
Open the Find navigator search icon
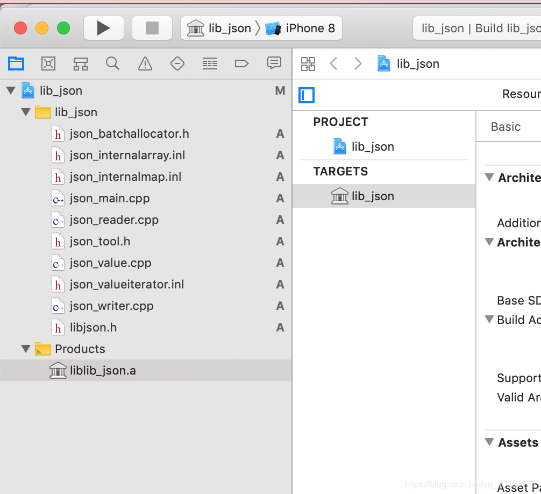112,63
